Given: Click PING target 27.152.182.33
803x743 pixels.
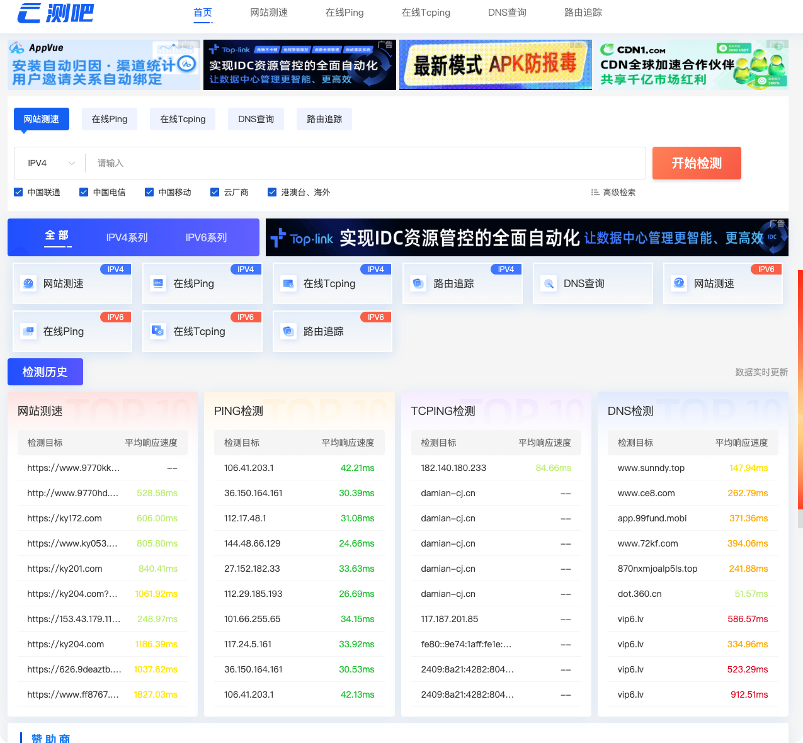Looking at the screenshot, I should [252, 569].
